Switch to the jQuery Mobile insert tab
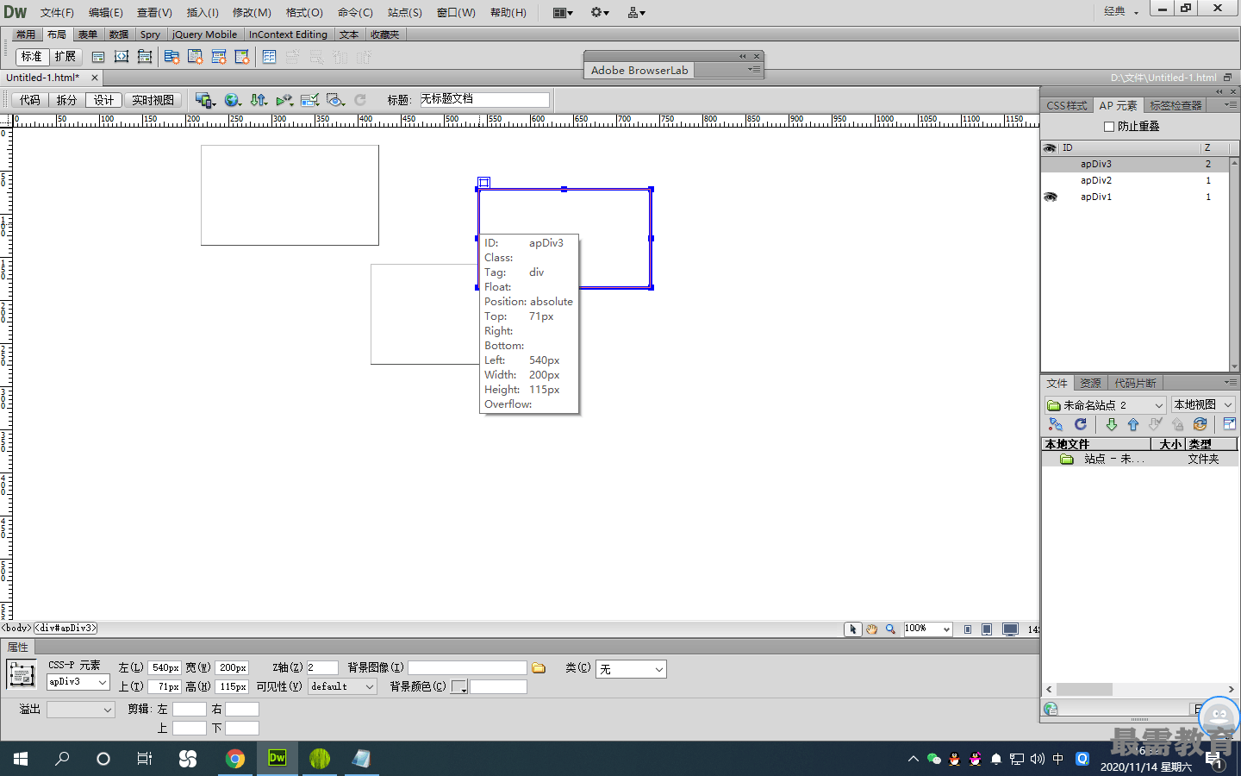This screenshot has height=776, width=1241. click(x=204, y=34)
